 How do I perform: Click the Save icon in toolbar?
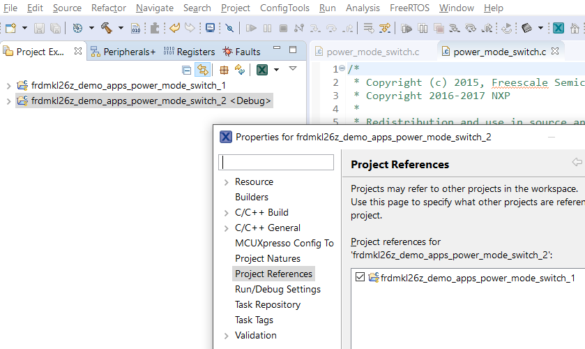point(39,28)
